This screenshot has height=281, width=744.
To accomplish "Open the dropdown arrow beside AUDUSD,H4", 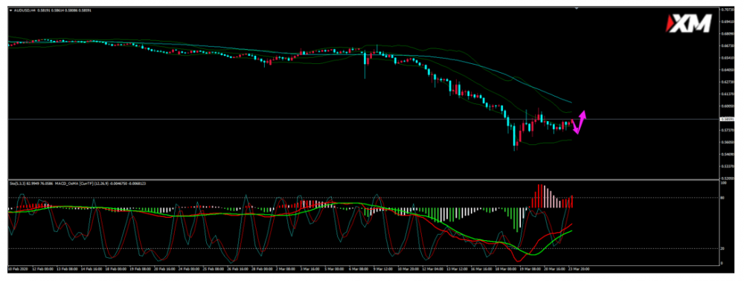I will click(11, 10).
